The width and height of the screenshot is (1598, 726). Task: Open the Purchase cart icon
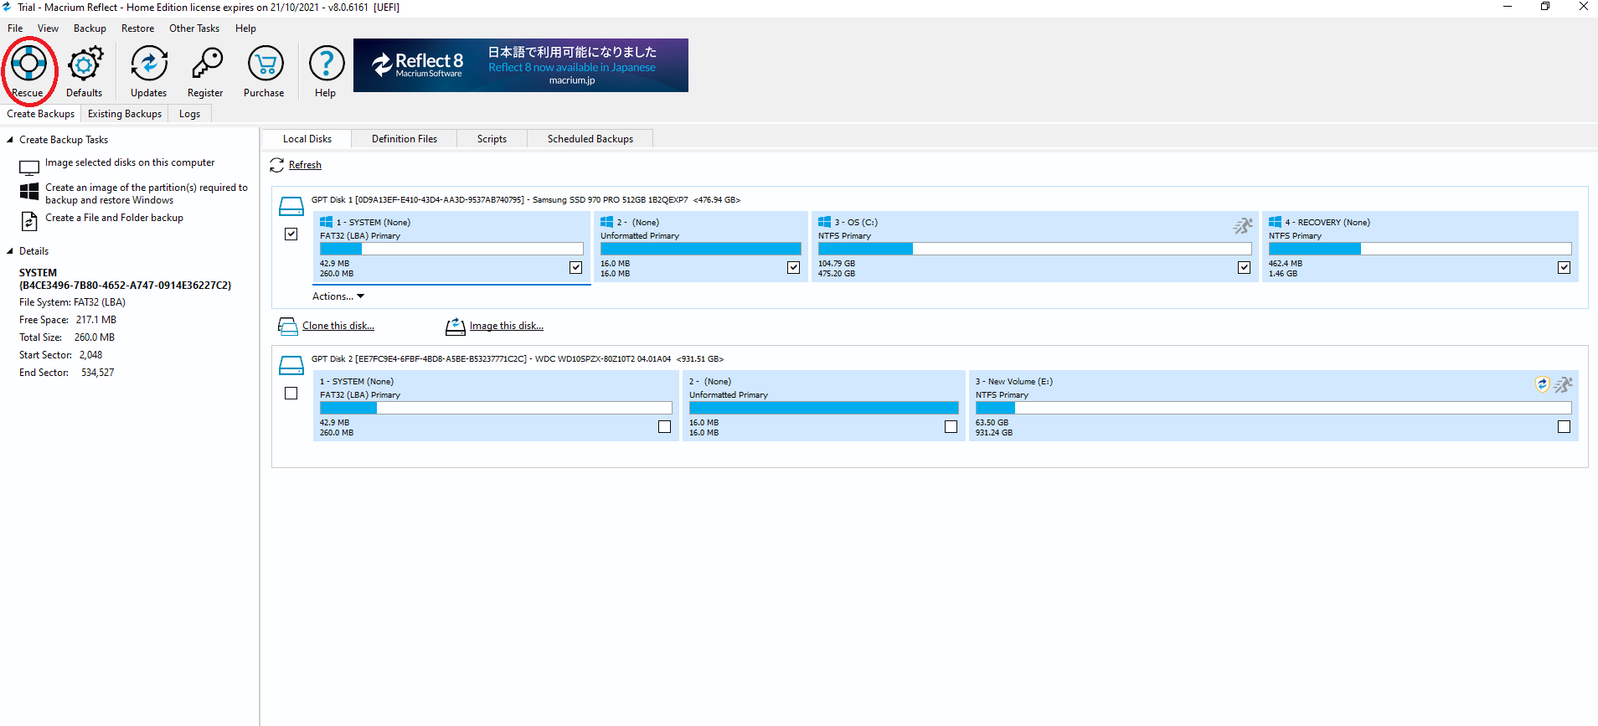tap(265, 64)
